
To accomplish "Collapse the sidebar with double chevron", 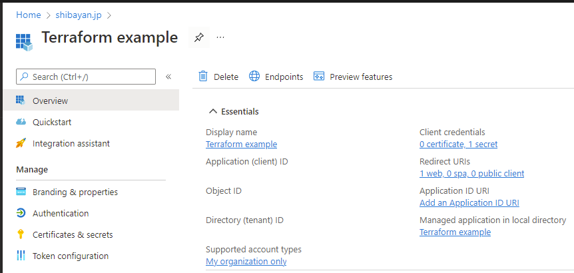I will (x=168, y=77).
